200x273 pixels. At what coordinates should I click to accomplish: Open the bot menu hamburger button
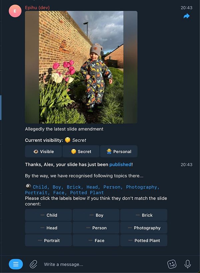tap(16, 264)
